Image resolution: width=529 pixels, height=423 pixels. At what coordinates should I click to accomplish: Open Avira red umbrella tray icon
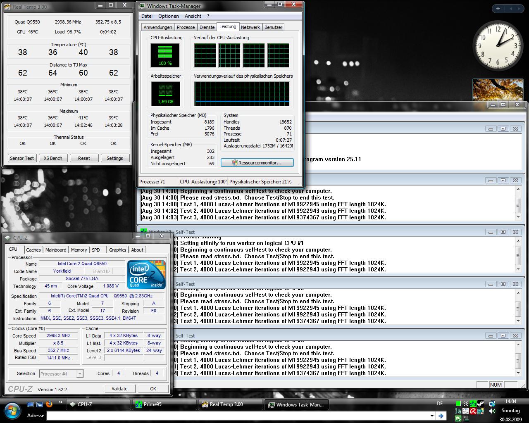(x=473, y=411)
